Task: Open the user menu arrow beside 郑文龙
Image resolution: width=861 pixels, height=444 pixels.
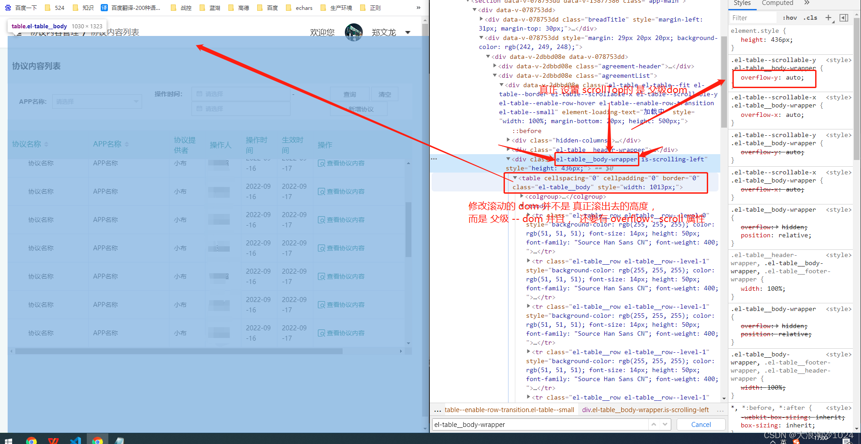Action: click(408, 32)
